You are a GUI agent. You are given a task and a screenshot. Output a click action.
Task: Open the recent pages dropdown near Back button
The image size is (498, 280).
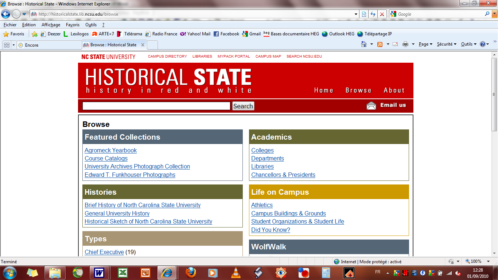24,14
